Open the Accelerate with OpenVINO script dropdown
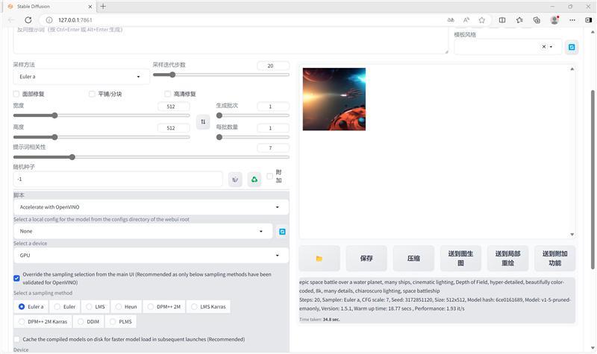The height and width of the screenshot is (354, 597). [x=151, y=207]
